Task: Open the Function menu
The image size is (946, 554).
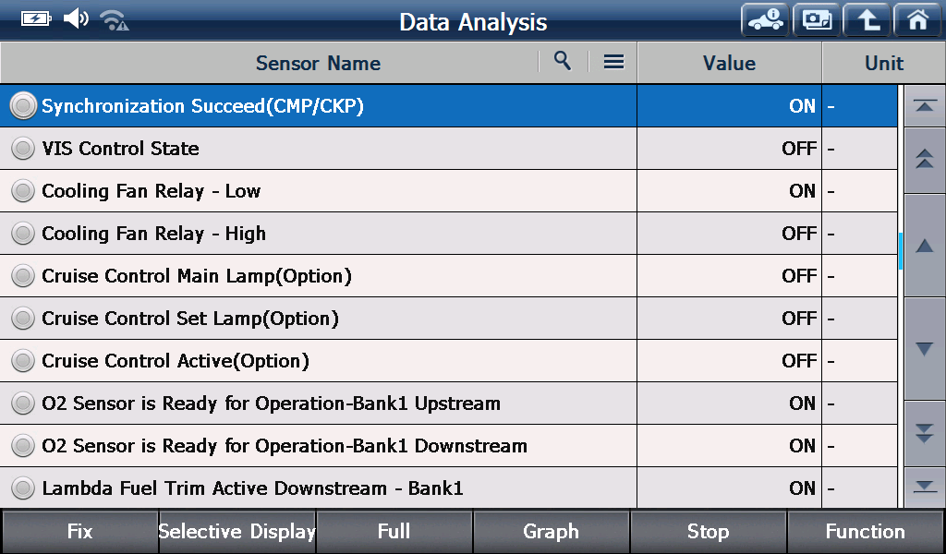Action: pyautogui.click(x=865, y=532)
